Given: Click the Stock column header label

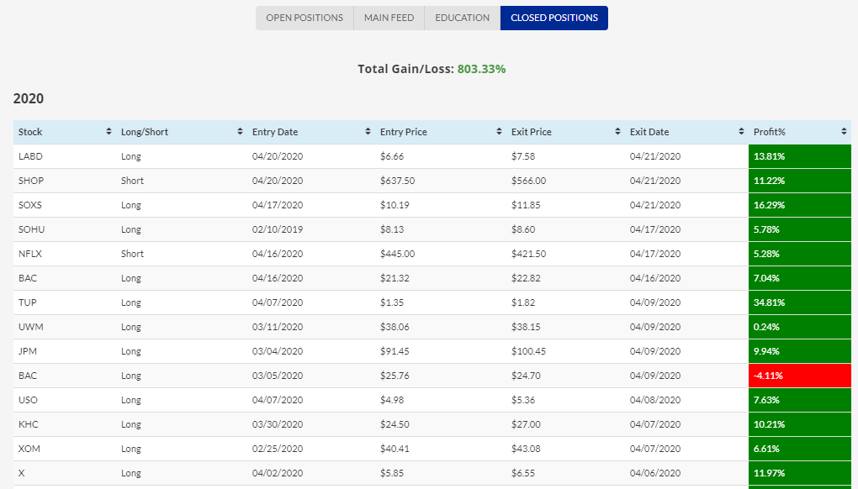Looking at the screenshot, I should point(30,132).
